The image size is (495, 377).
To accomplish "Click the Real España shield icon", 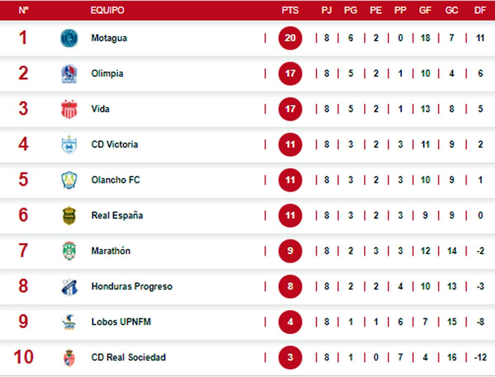I will pos(69,216).
